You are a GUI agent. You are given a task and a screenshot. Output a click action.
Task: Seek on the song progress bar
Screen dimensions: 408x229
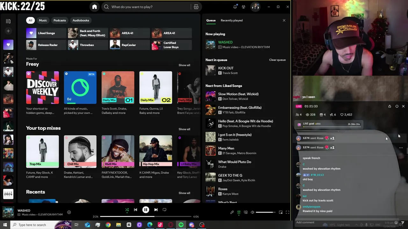(146, 217)
